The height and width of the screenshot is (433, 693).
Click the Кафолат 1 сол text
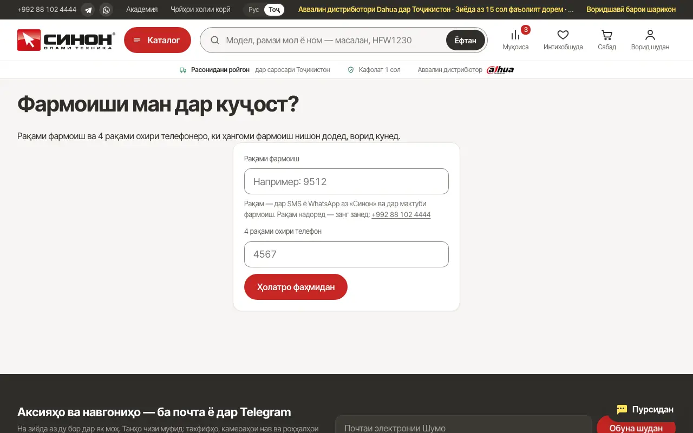pyautogui.click(x=380, y=70)
